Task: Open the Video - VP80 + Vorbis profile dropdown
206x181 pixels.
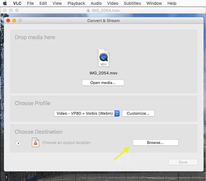Action: [87, 113]
